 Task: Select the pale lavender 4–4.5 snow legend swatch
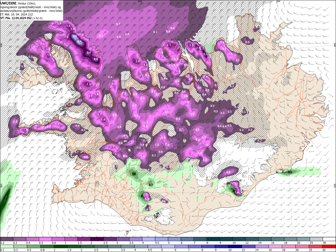148,239
